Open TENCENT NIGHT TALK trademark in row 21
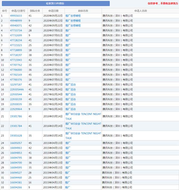This screenshot has height=190, width=179. 83,116
